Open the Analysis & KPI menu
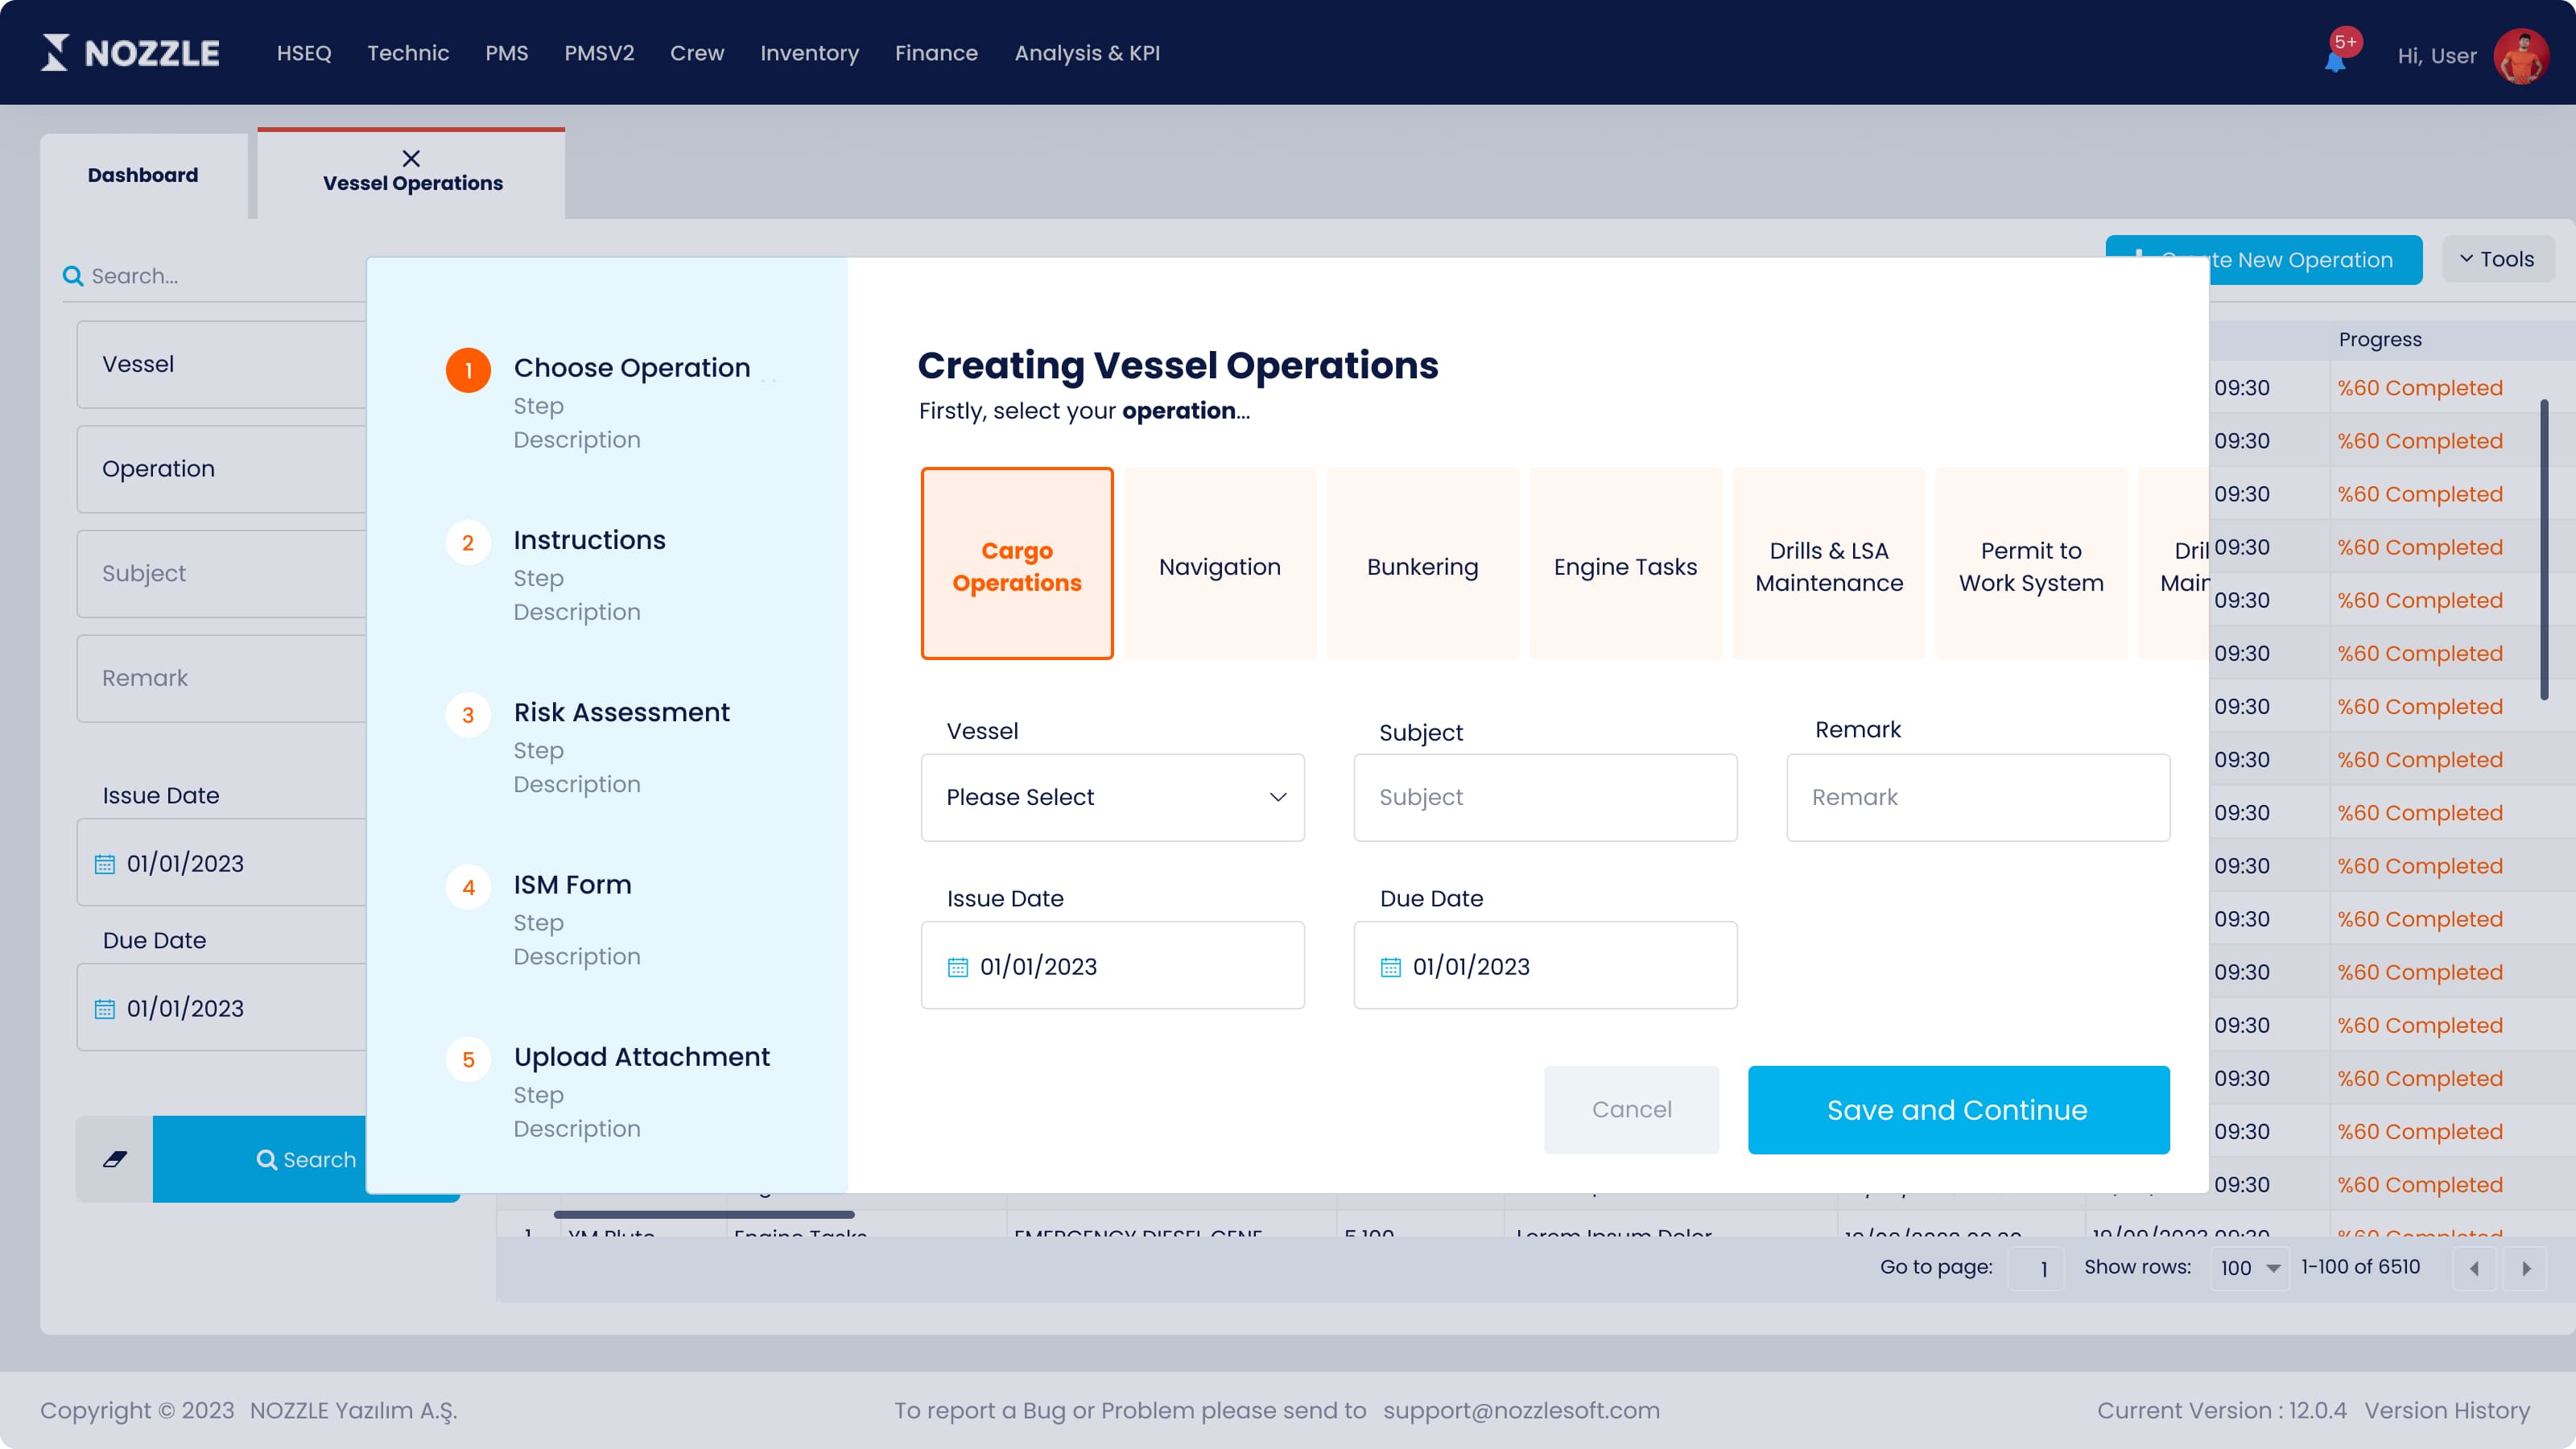Viewport: 2576px width, 1449px height. coord(1087,53)
